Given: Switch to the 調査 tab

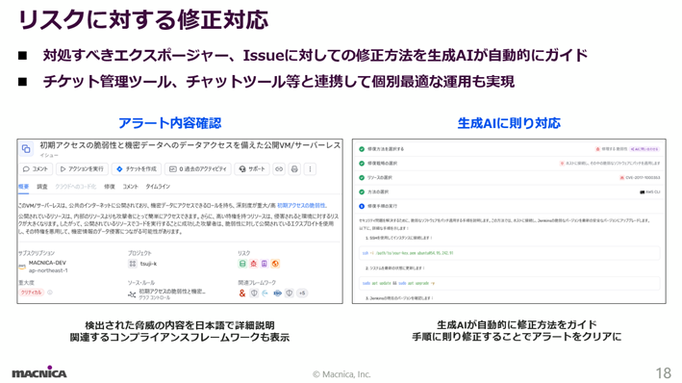Looking at the screenshot, I should coord(42,187).
